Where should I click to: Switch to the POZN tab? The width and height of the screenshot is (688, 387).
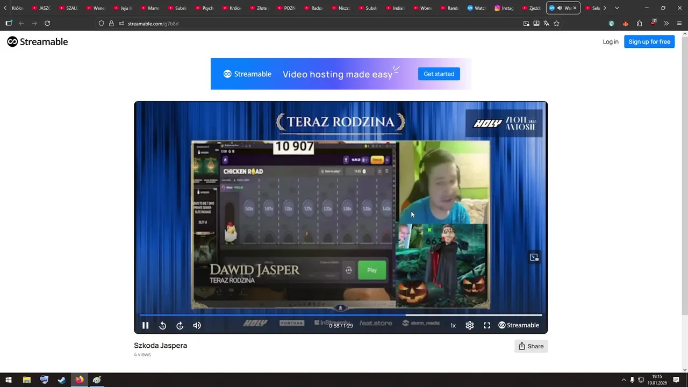(286, 8)
